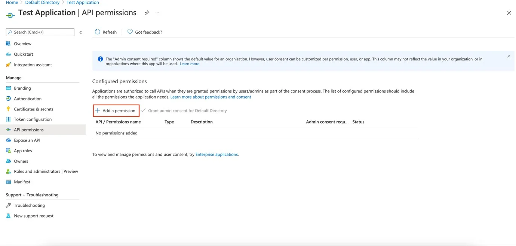Click the Authentication icon
This screenshot has height=246, width=516.
pyautogui.click(x=8, y=99)
